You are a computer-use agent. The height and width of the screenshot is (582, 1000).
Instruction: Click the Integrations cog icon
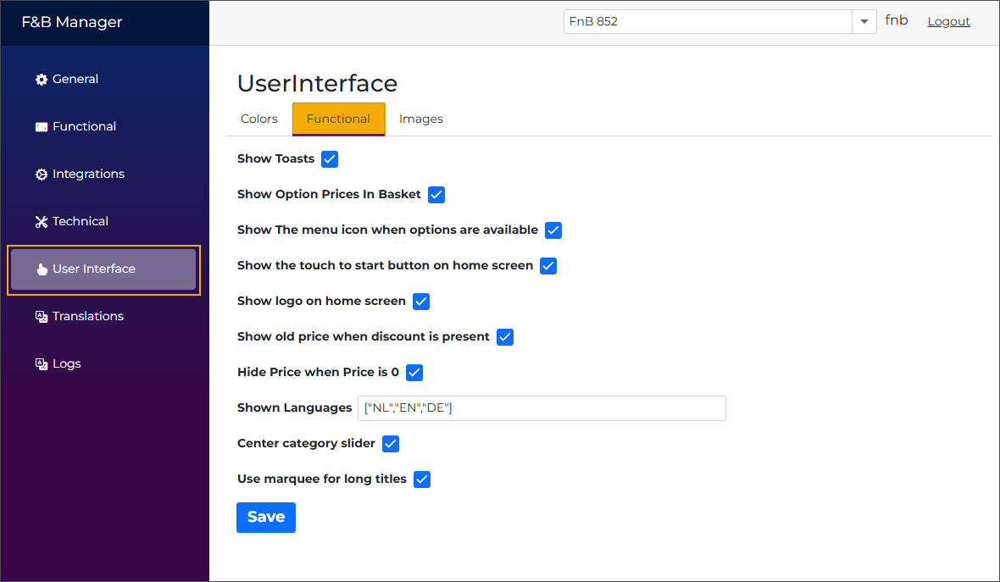[41, 174]
